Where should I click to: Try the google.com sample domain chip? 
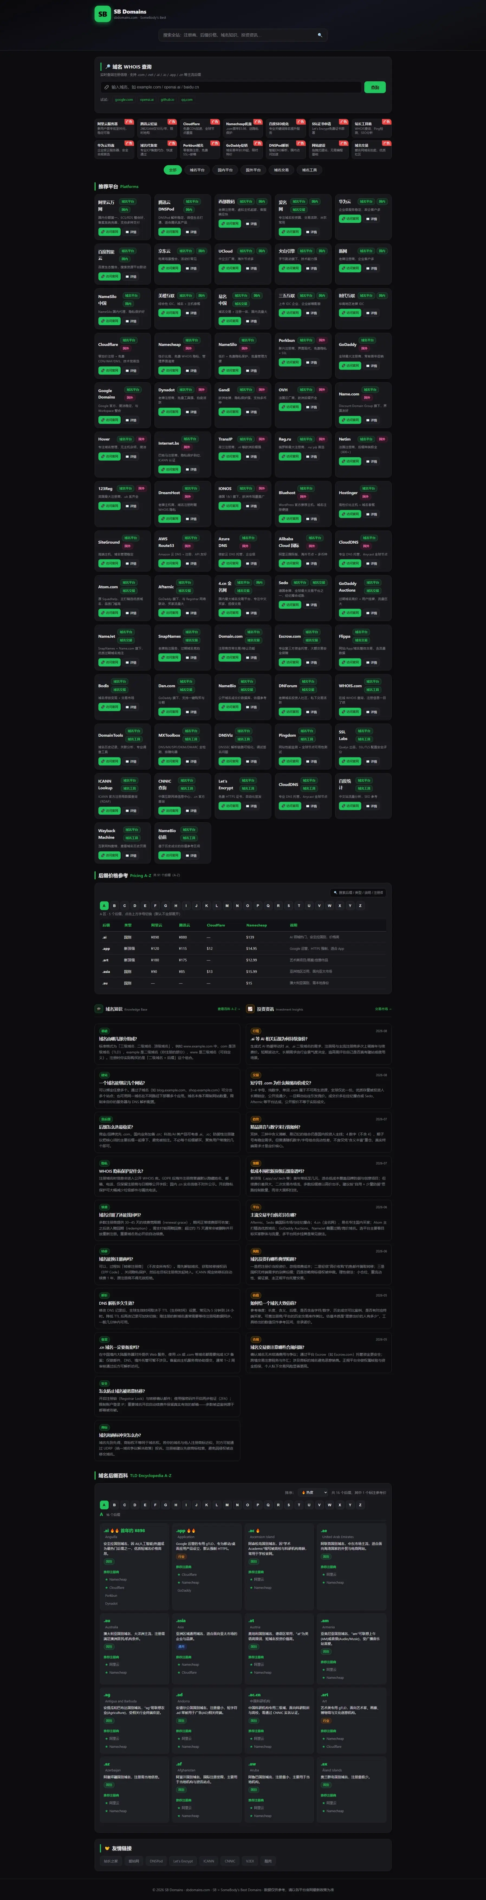point(124,100)
